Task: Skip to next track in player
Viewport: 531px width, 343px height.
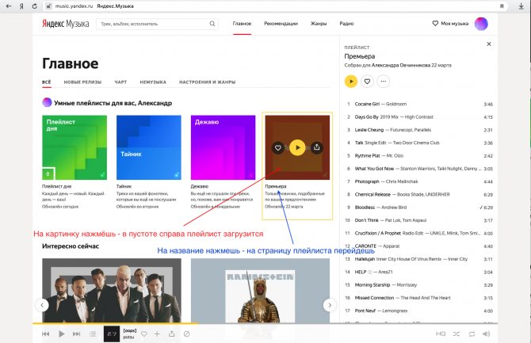Action: (x=77, y=333)
